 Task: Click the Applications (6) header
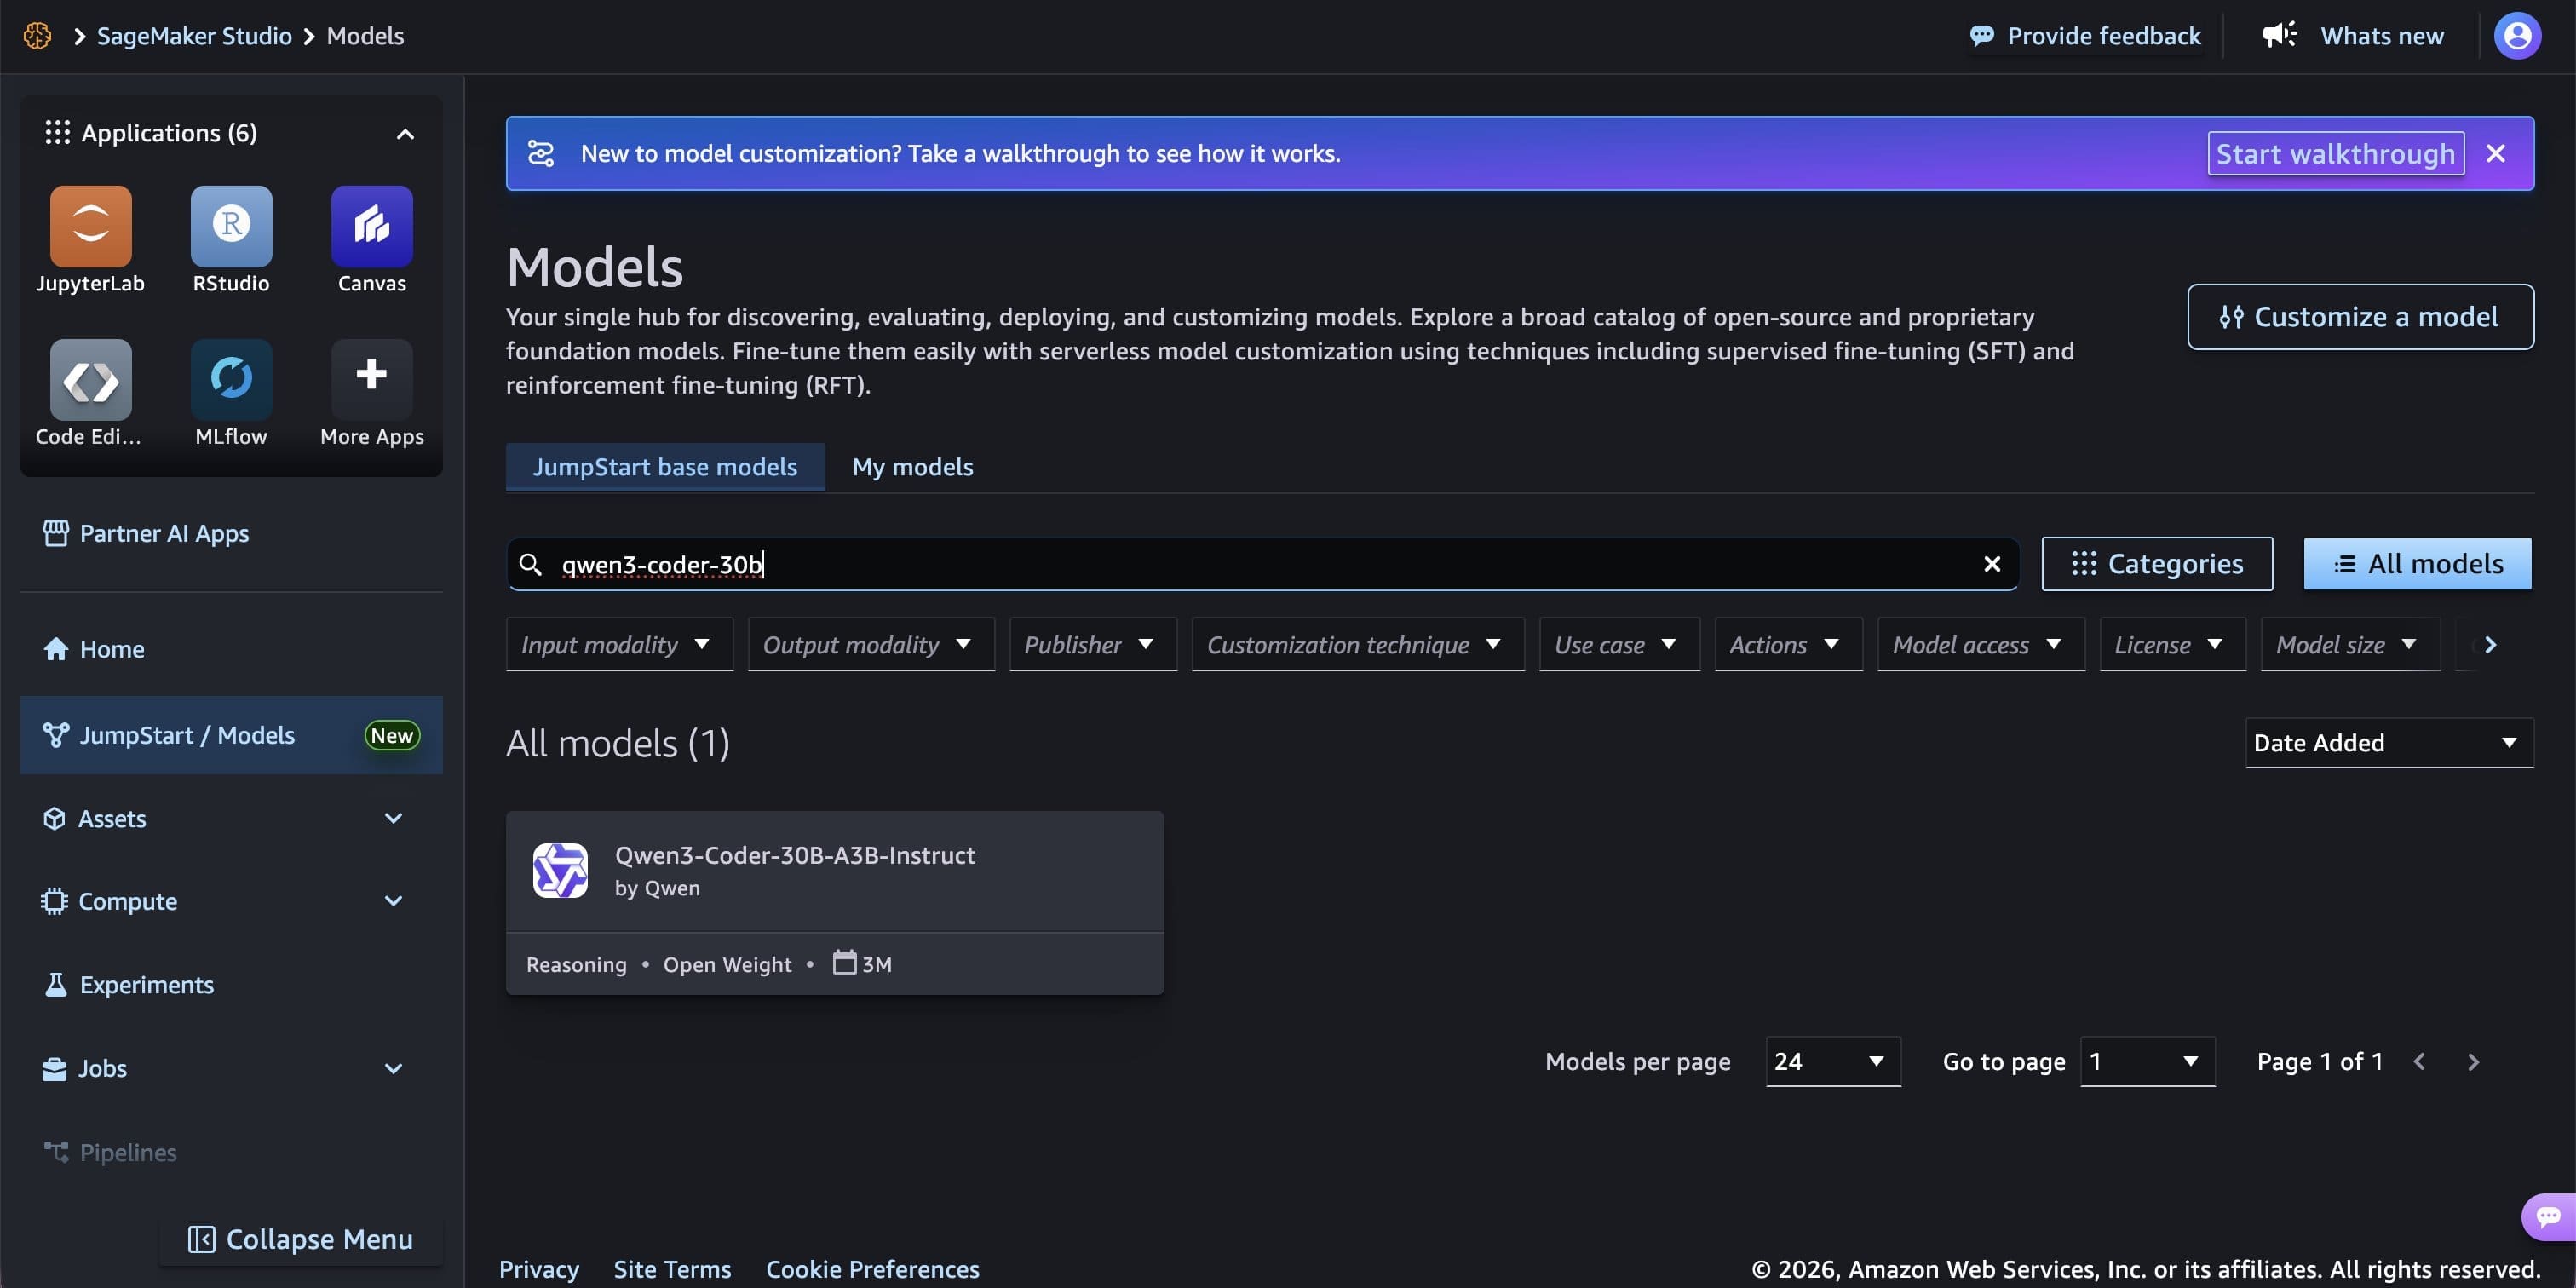coord(169,133)
